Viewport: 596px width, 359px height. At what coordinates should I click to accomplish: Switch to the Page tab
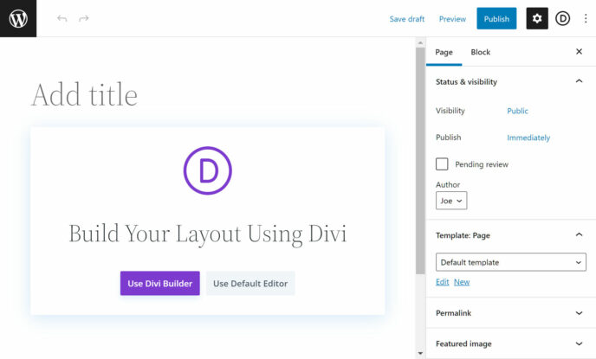444,52
